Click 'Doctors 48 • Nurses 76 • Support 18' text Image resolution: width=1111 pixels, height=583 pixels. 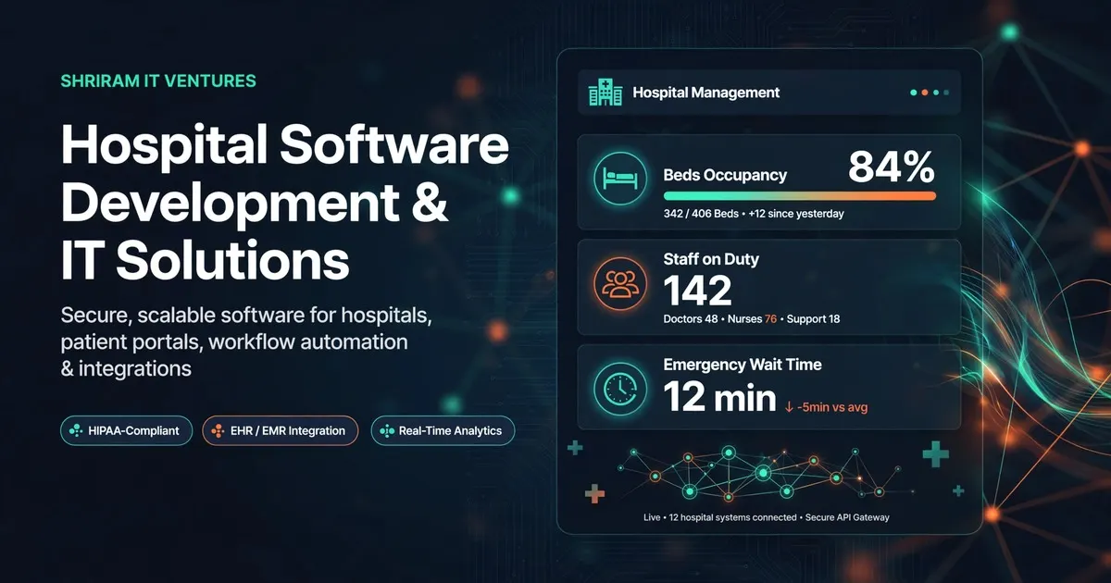(x=752, y=319)
